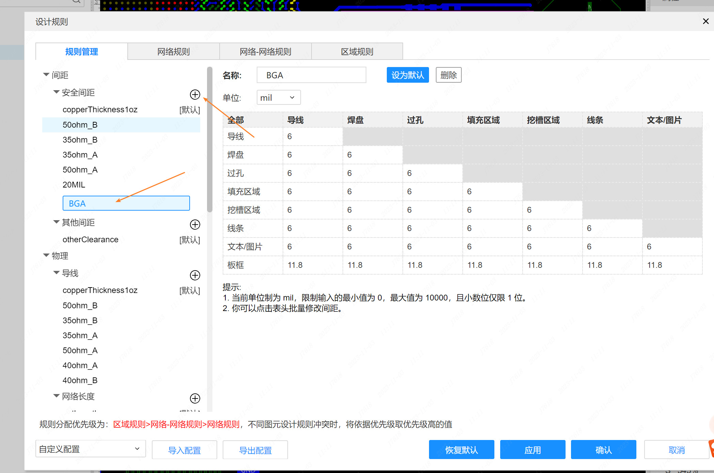Click the 填充区域 to 填充区域 cell
This screenshot has height=473, width=714.
(492, 192)
